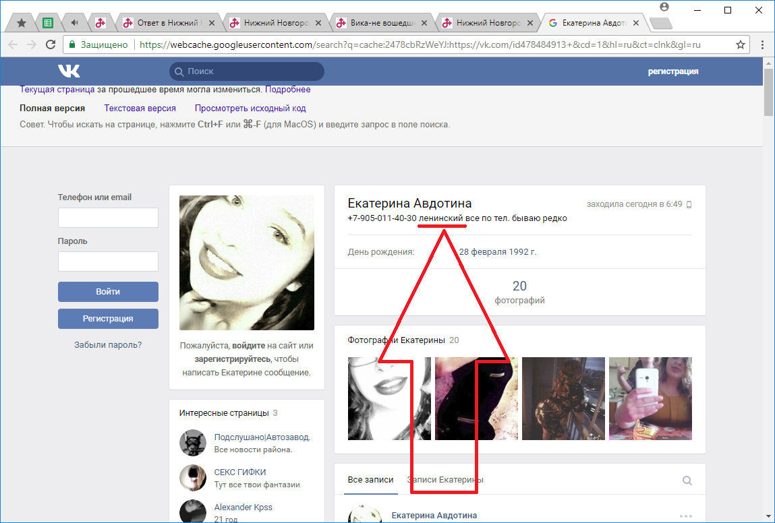This screenshot has height=523, width=775.
Task: Open the last photo thumbnail with phone
Action: pyautogui.click(x=650, y=398)
